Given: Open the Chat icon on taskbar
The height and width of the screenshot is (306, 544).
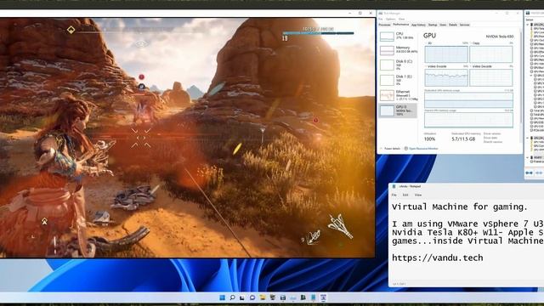Looking at the screenshot, I should point(252,297).
